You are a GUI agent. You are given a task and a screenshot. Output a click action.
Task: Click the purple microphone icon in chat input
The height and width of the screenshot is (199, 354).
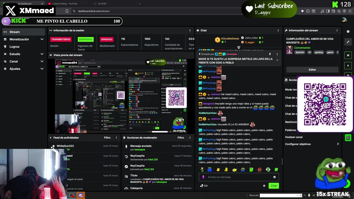pos(203,177)
